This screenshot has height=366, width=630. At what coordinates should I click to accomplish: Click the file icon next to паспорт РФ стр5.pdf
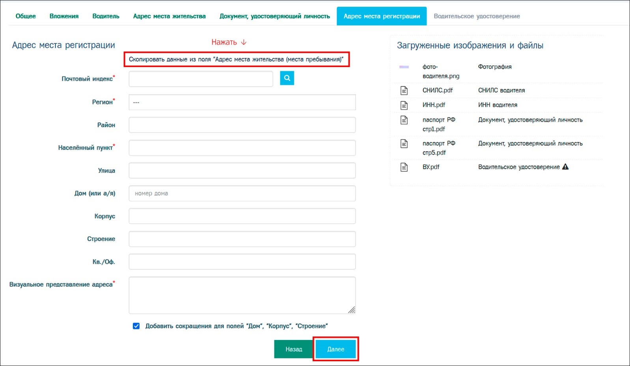pos(404,144)
